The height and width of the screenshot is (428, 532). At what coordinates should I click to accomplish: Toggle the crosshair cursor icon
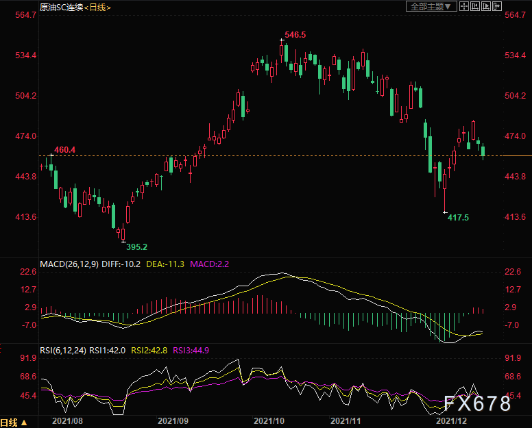[464, 6]
